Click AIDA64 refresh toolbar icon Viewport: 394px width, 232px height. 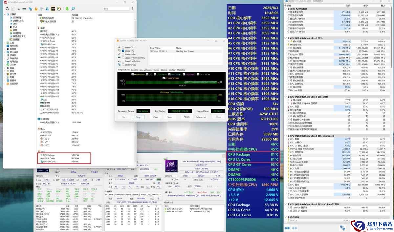(x=7, y=9)
